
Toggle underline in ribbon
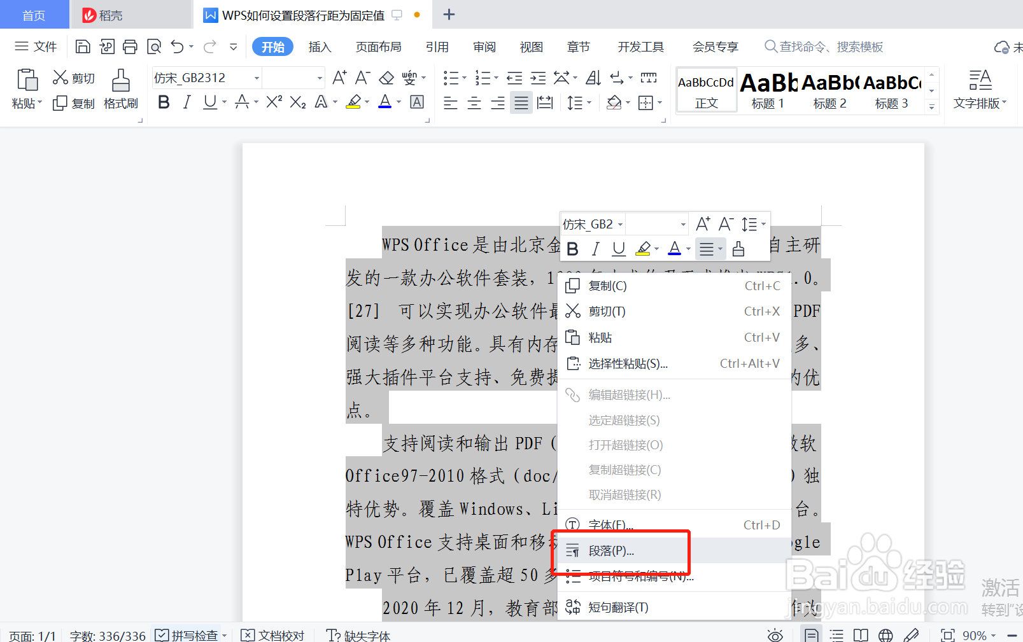pos(209,102)
